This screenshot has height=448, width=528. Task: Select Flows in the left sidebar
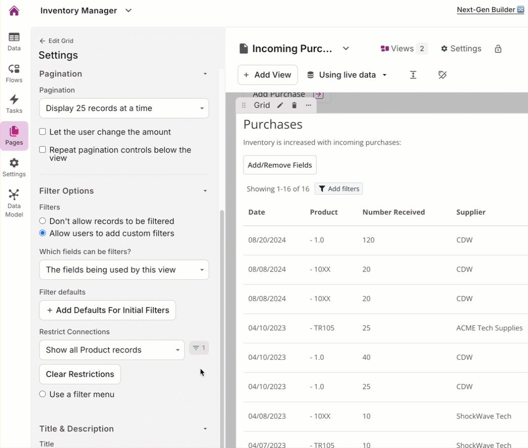[14, 73]
